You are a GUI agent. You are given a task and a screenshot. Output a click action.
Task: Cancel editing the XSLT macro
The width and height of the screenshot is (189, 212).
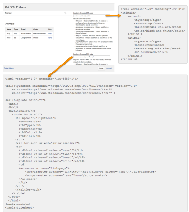pos(109,68)
